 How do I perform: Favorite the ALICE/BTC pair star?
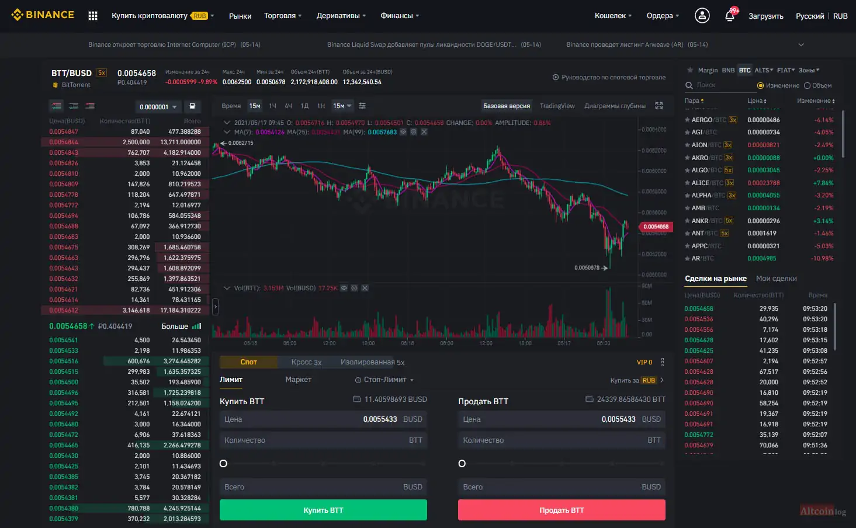coord(687,183)
